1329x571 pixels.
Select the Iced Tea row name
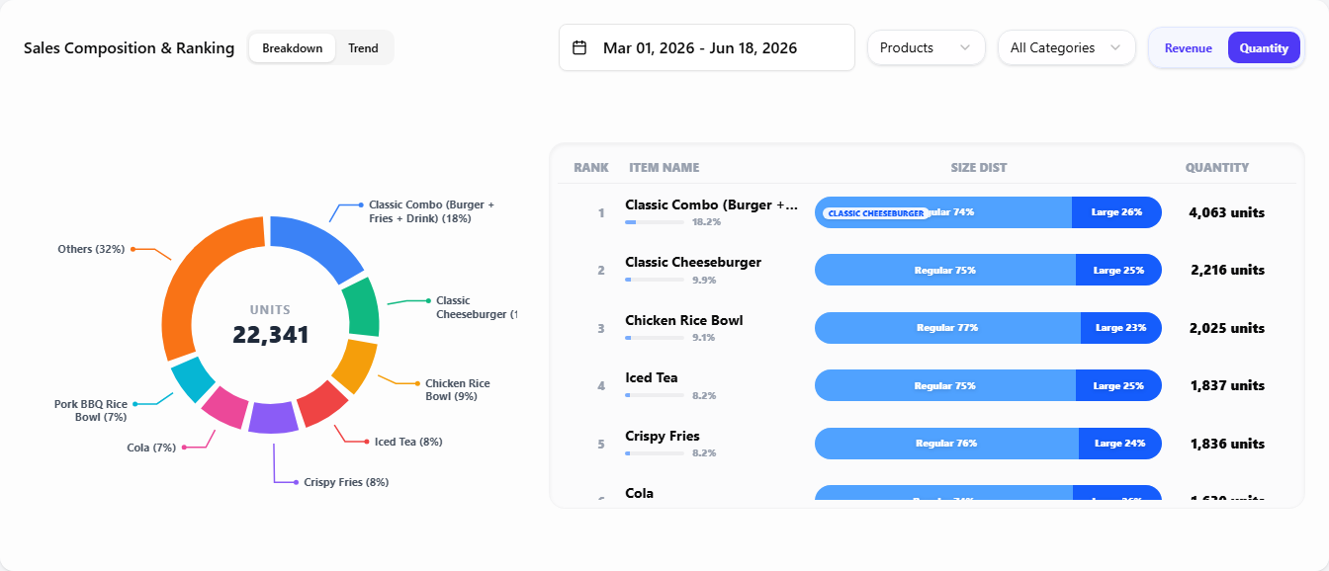[652, 377]
